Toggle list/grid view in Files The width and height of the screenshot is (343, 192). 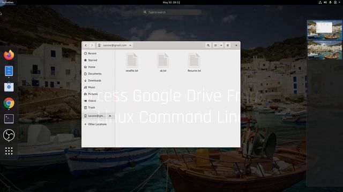pos(215,45)
